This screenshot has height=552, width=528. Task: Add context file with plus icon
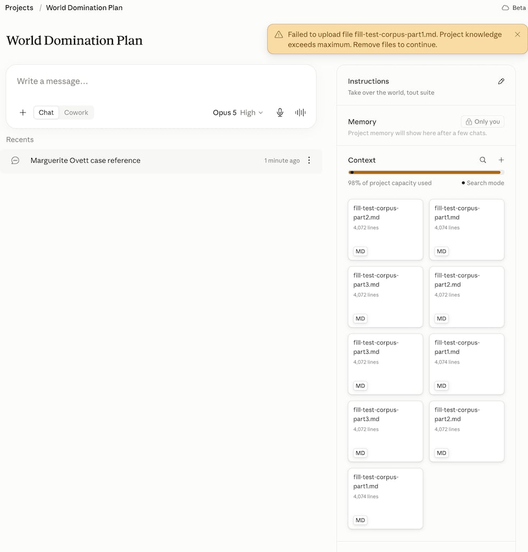click(x=501, y=160)
